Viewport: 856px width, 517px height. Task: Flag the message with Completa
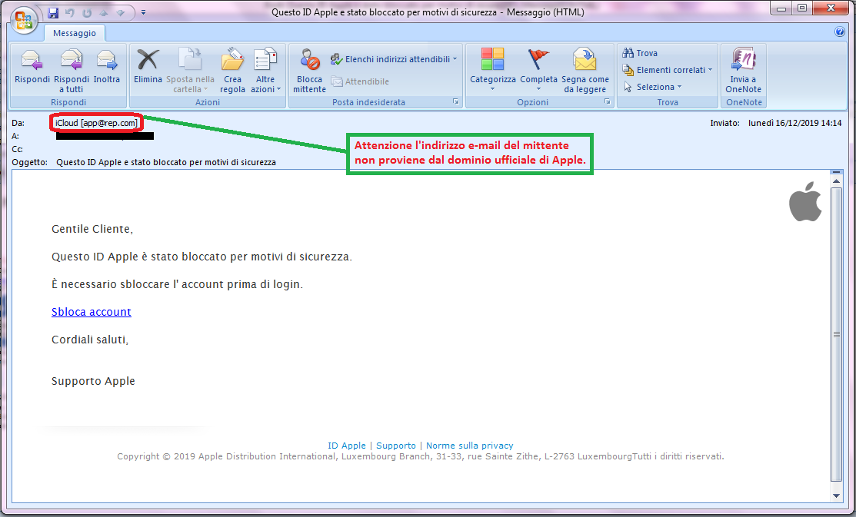click(x=538, y=70)
